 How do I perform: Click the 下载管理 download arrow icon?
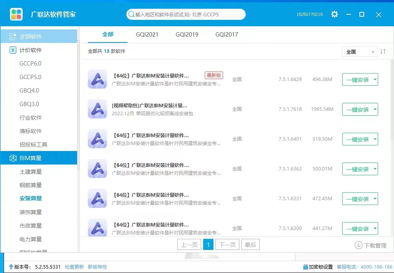tap(358, 245)
